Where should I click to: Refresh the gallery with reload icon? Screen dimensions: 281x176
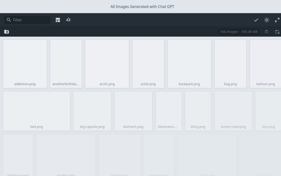coord(267,32)
